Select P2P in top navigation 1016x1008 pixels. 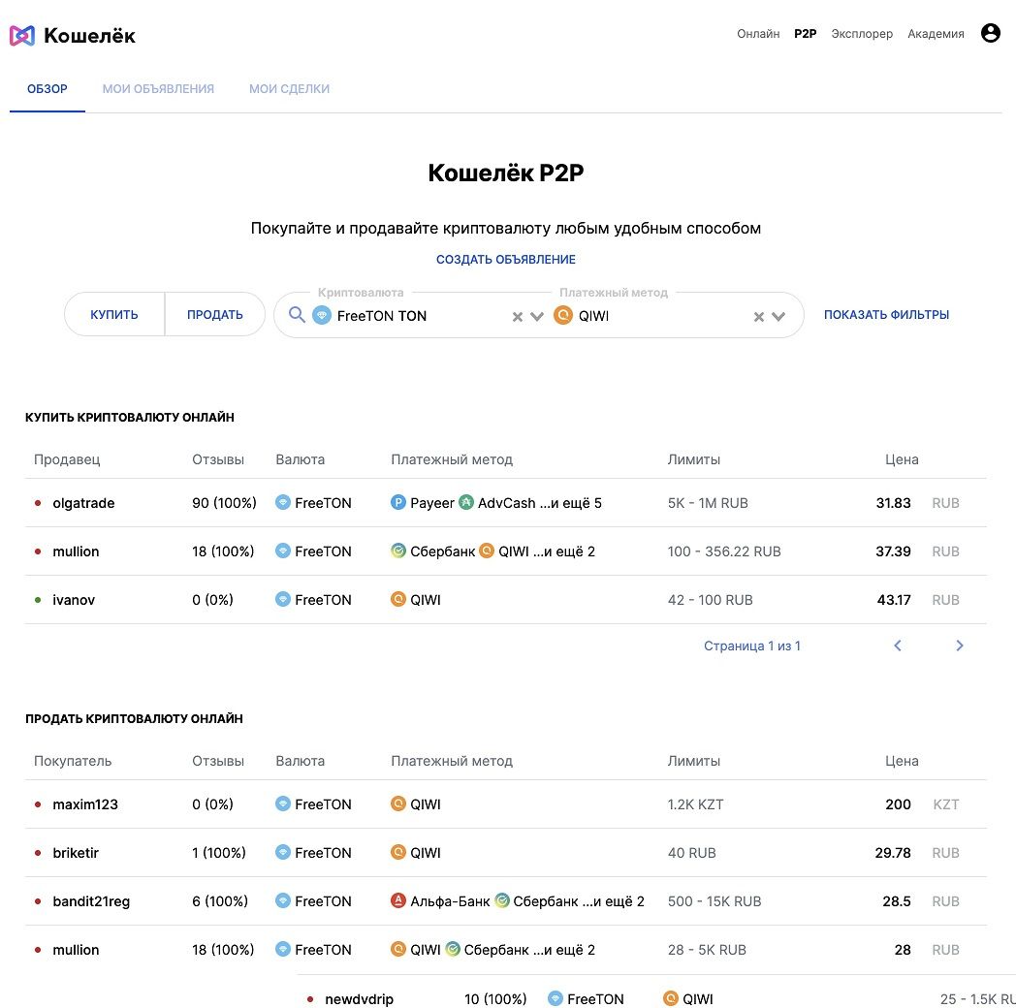pos(806,34)
